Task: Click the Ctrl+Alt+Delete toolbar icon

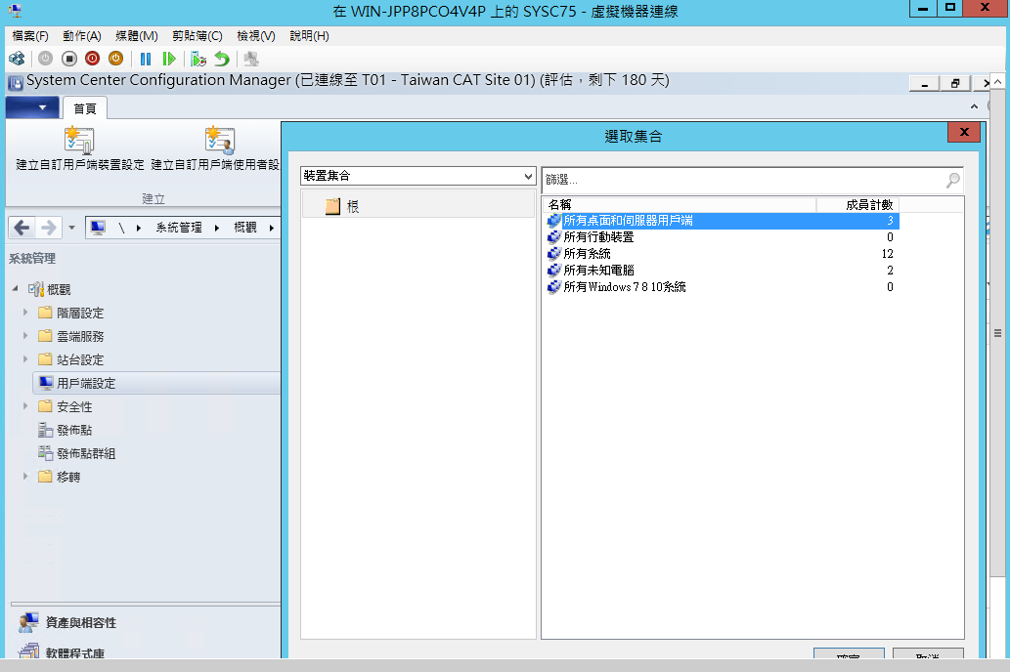Action: 17,59
